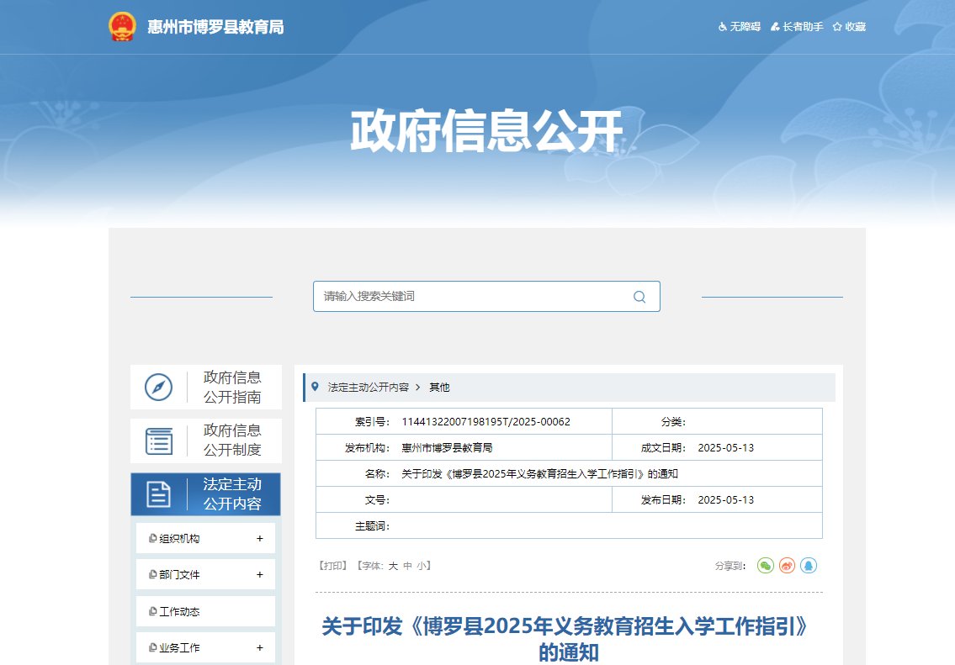The height and width of the screenshot is (665, 955).
Task: Expand 组织机构 with plus sign
Action: (259, 538)
